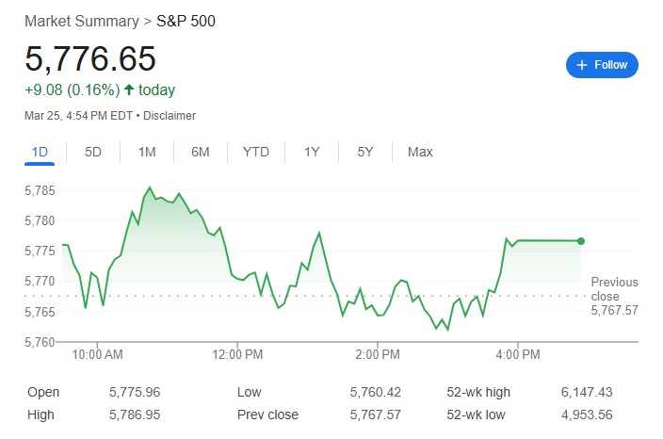Select the 1D range tab
663x439 pixels.
(40, 152)
